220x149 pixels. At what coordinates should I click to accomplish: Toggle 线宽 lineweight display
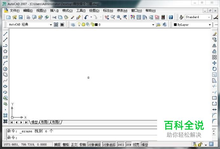pos(136,145)
